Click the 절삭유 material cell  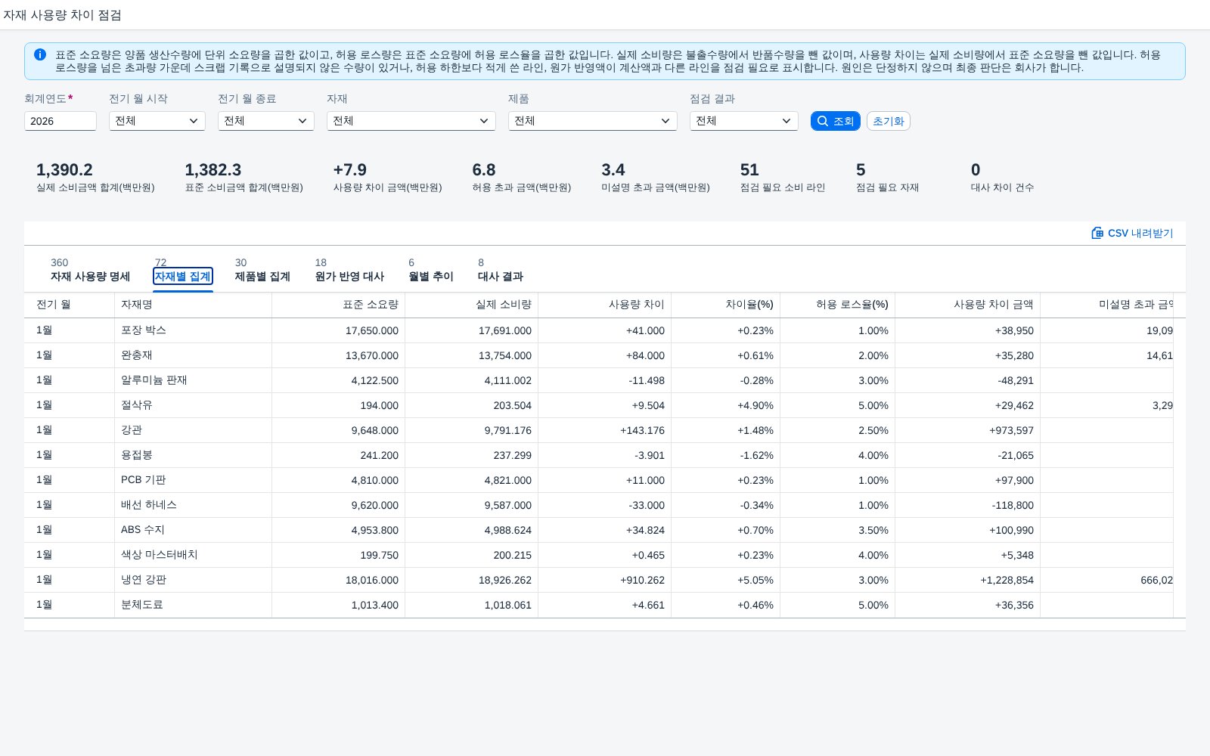194,405
